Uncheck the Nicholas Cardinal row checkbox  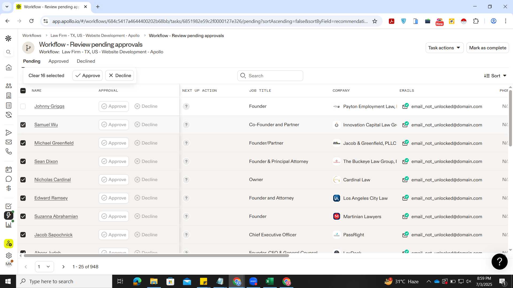coord(23,180)
